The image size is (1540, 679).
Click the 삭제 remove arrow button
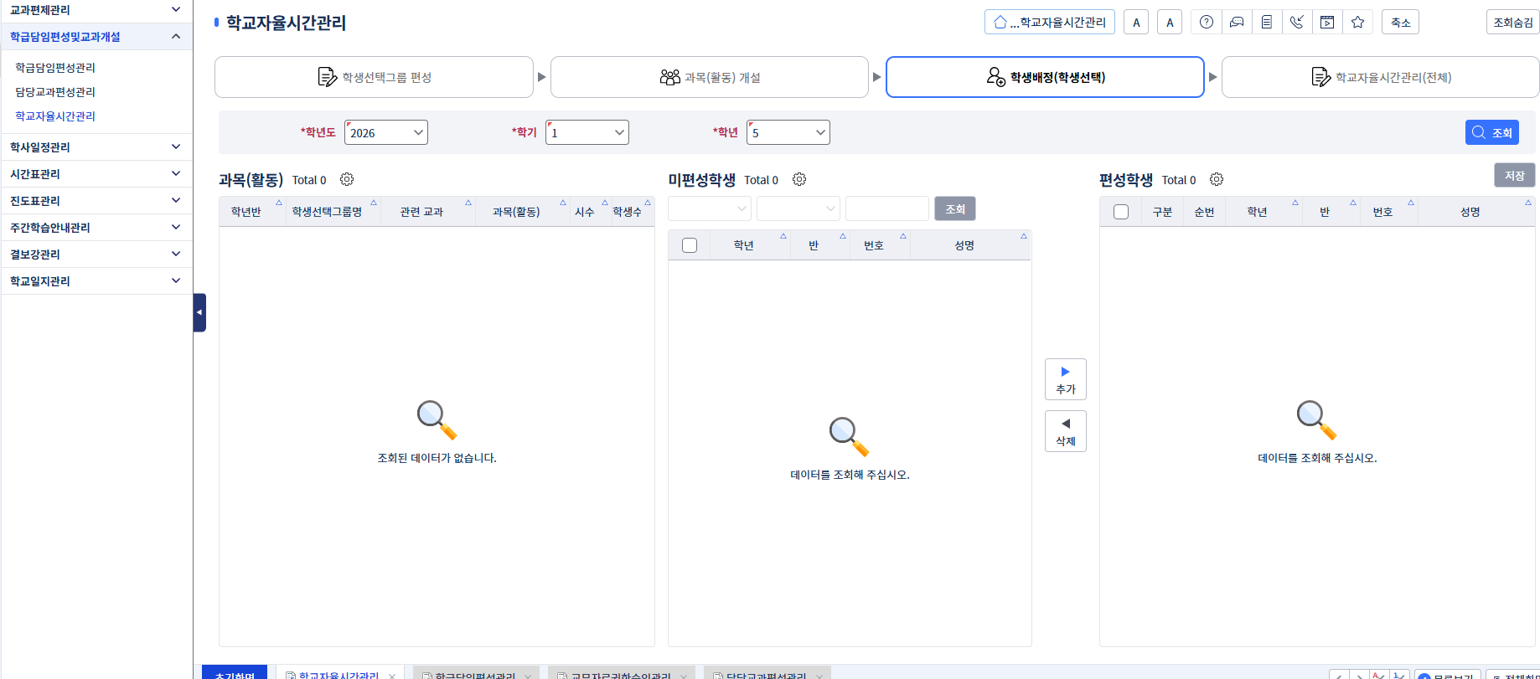pyautogui.click(x=1066, y=431)
